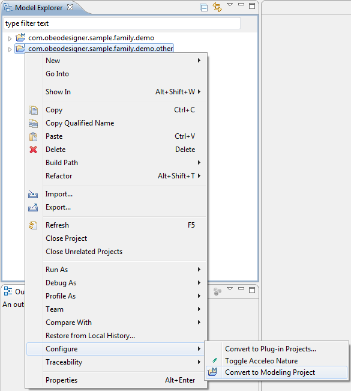Expand com.obeodesigner.sample.family.demo project tree arrow

[x=10, y=38]
